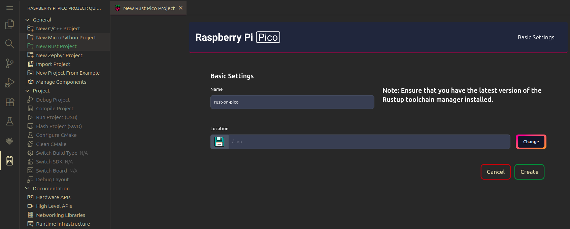Open the hamburger menu icon

(10, 8)
